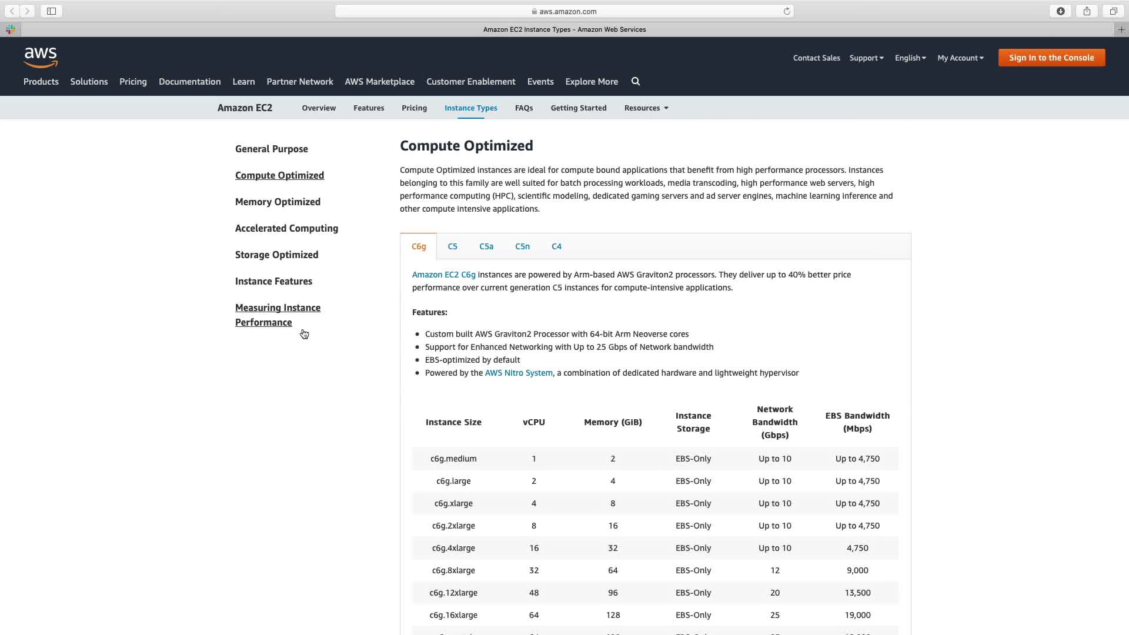Expand the Resources dropdown menu
Screen dimensions: 1129x635
(x=646, y=108)
